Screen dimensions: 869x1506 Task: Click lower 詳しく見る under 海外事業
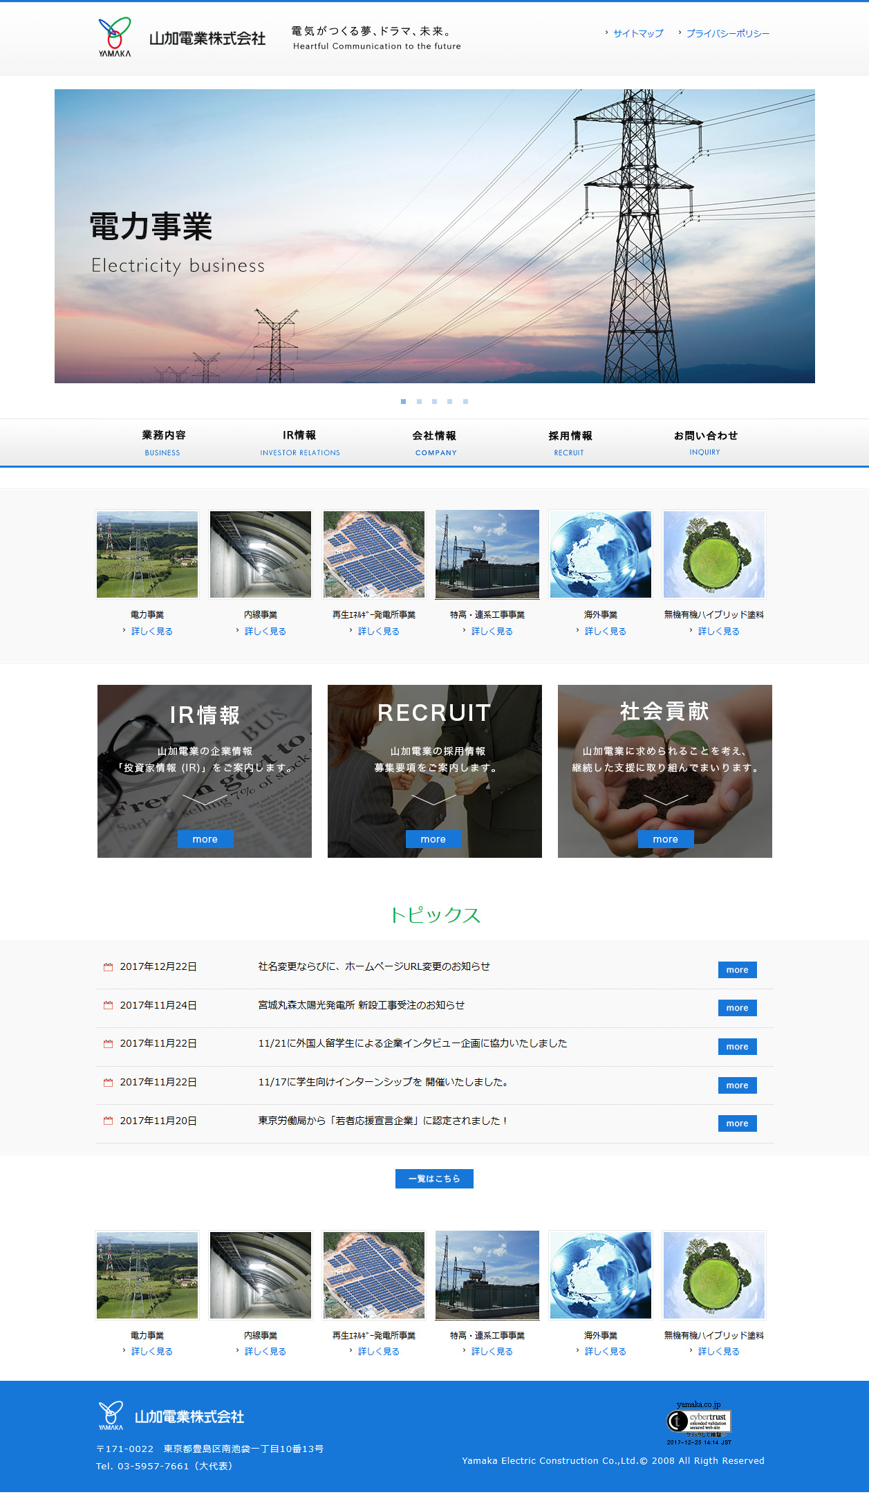(x=606, y=1351)
